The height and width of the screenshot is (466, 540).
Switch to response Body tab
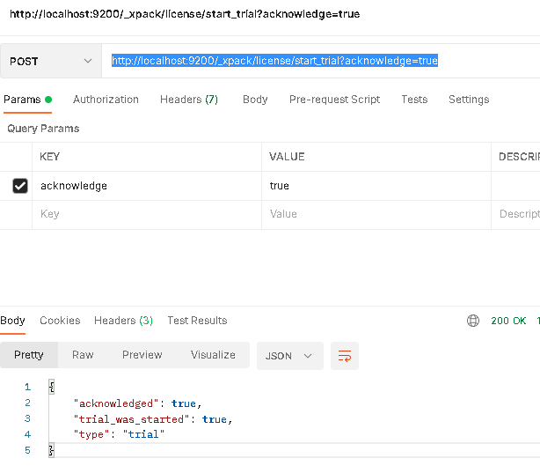coord(12,321)
